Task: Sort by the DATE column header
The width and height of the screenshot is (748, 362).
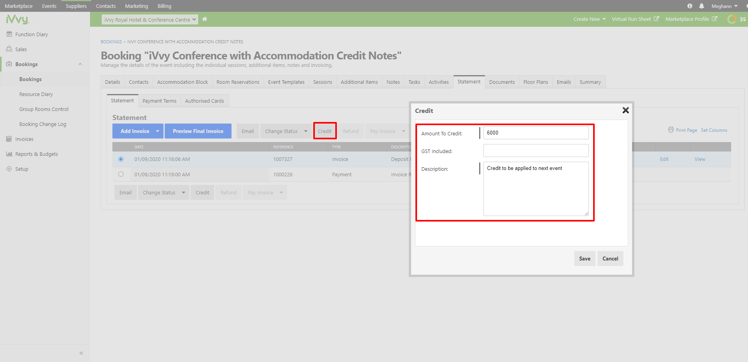Action: (139, 147)
